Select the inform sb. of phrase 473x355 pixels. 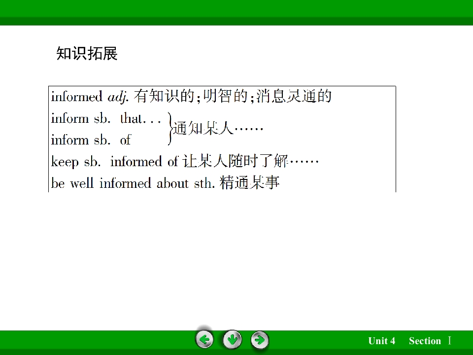pyautogui.click(x=91, y=140)
